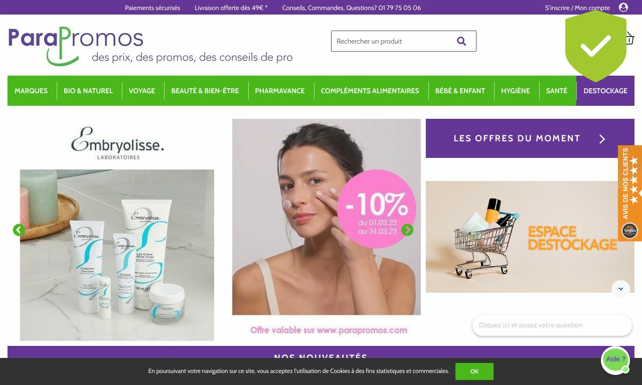Image resolution: width=642 pixels, height=385 pixels.
Task: Accept cookies with the OK button
Action: tap(474, 371)
